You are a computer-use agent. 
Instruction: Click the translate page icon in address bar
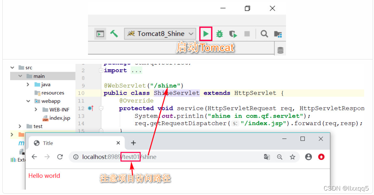[x=267, y=157]
